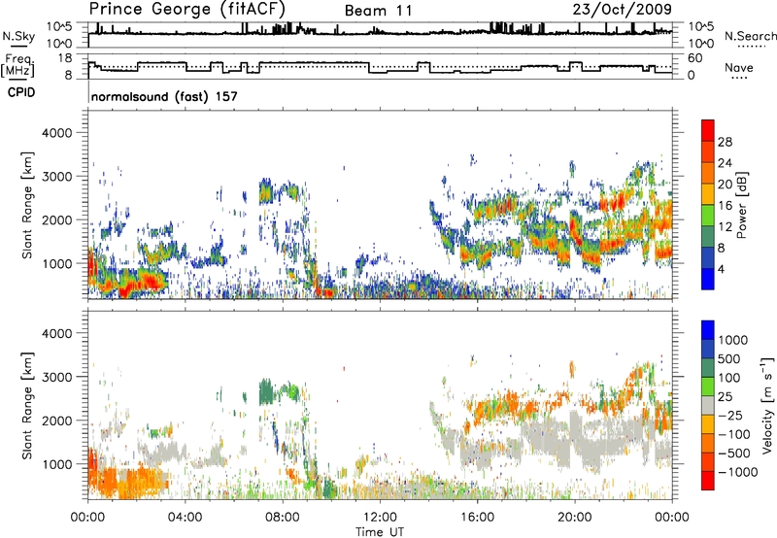Click '18' on the frequency axis
777x538 pixels.
65,58
